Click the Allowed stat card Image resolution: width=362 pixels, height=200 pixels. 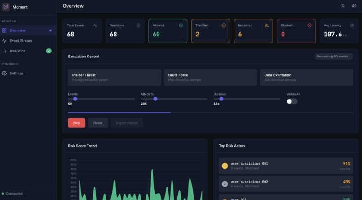coord(168,31)
